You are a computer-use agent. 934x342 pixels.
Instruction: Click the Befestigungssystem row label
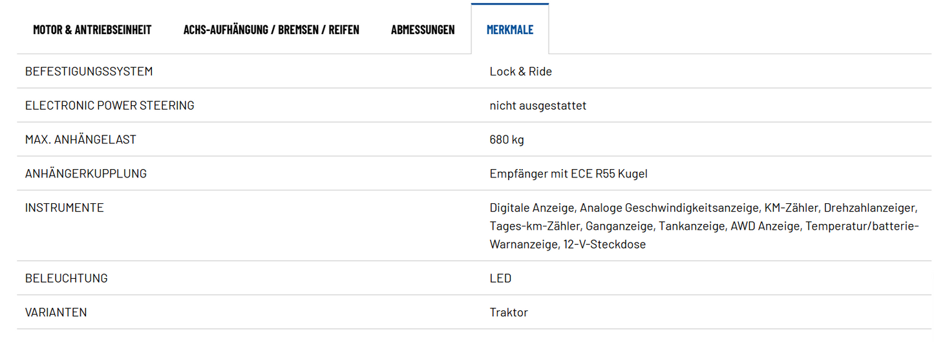[89, 72]
